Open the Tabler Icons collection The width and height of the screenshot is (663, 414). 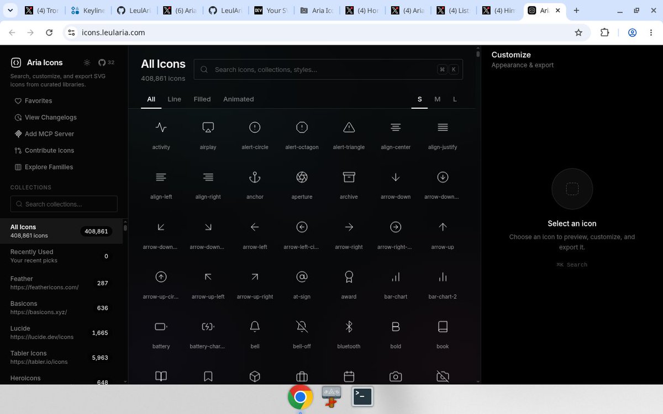(x=61, y=358)
